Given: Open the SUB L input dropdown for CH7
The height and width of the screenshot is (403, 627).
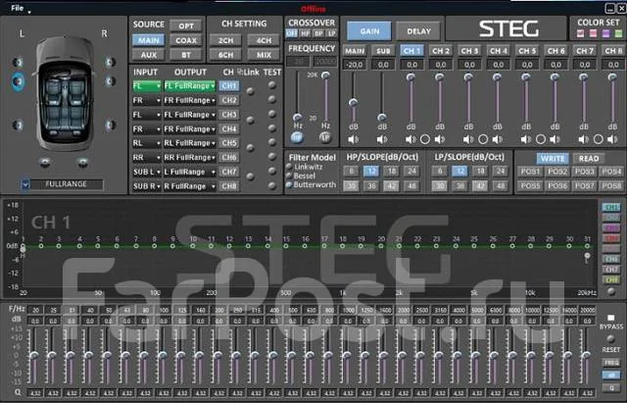Looking at the screenshot, I should (x=147, y=173).
